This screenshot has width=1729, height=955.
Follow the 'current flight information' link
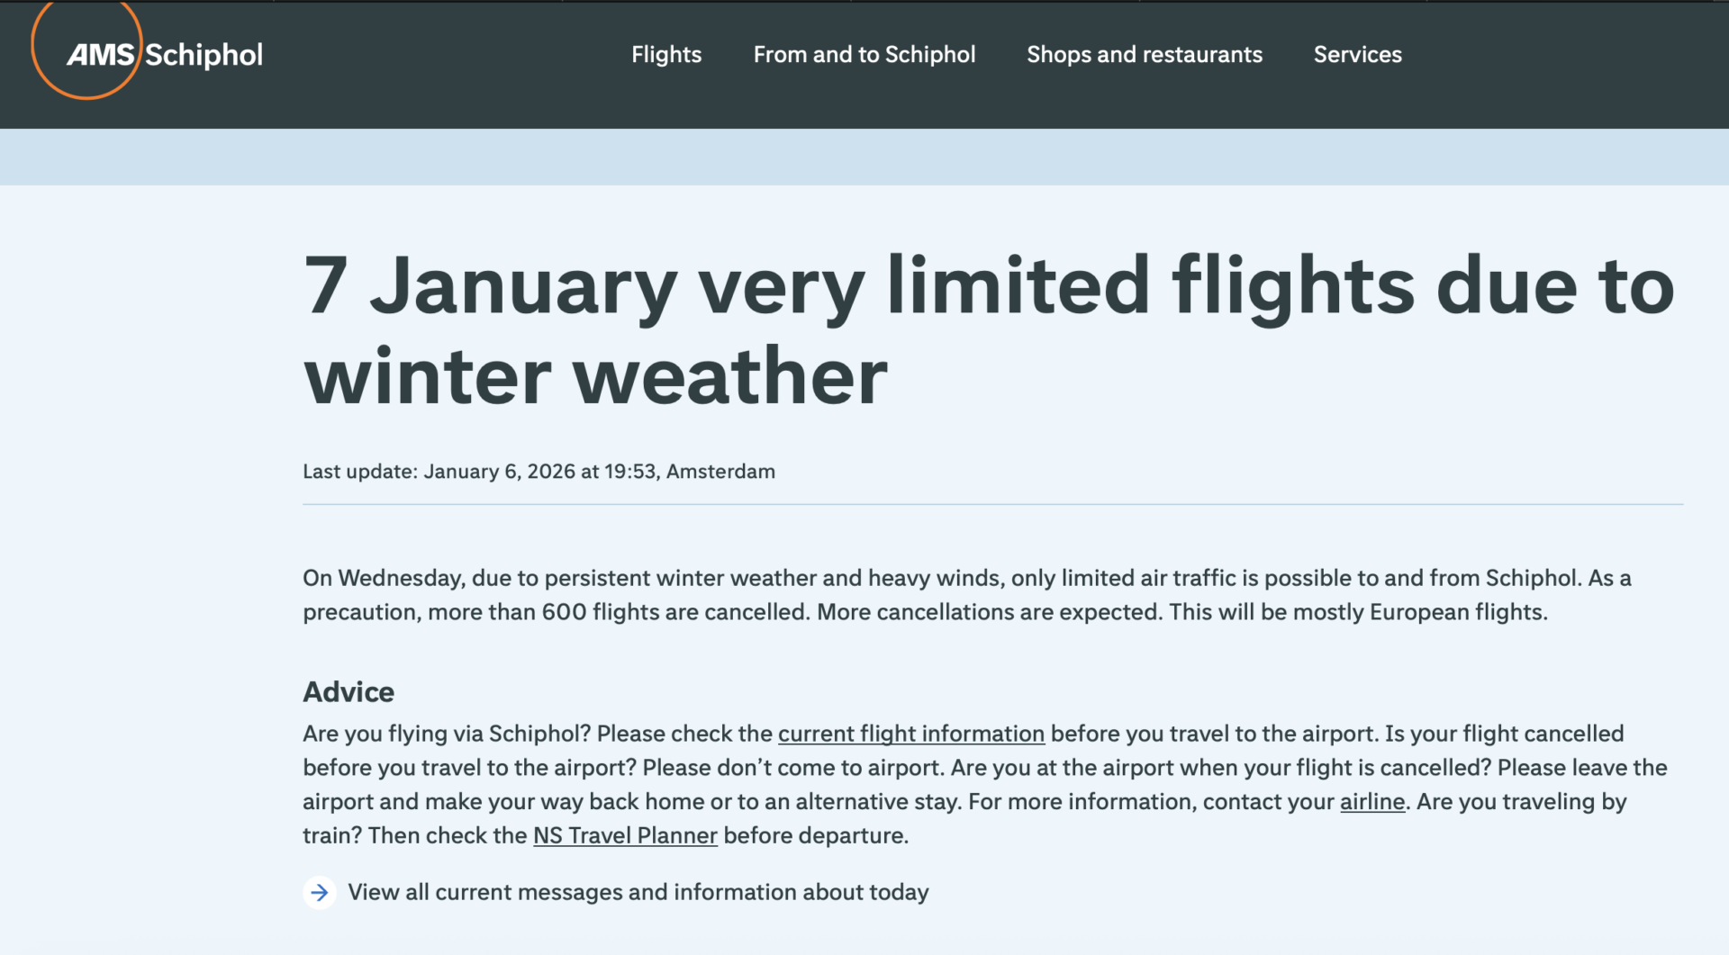click(x=911, y=734)
